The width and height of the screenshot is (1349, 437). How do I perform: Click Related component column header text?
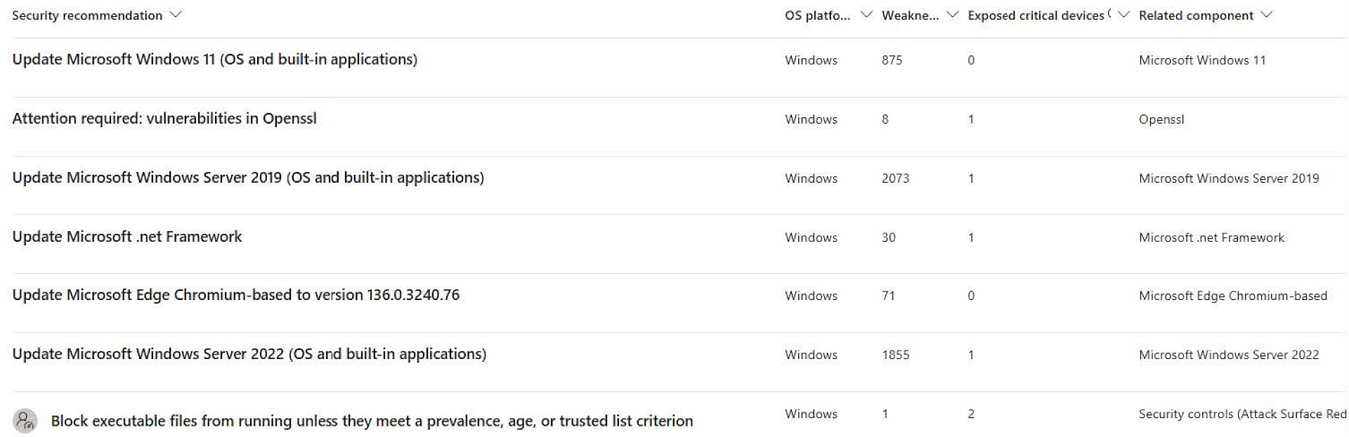[x=1196, y=15]
